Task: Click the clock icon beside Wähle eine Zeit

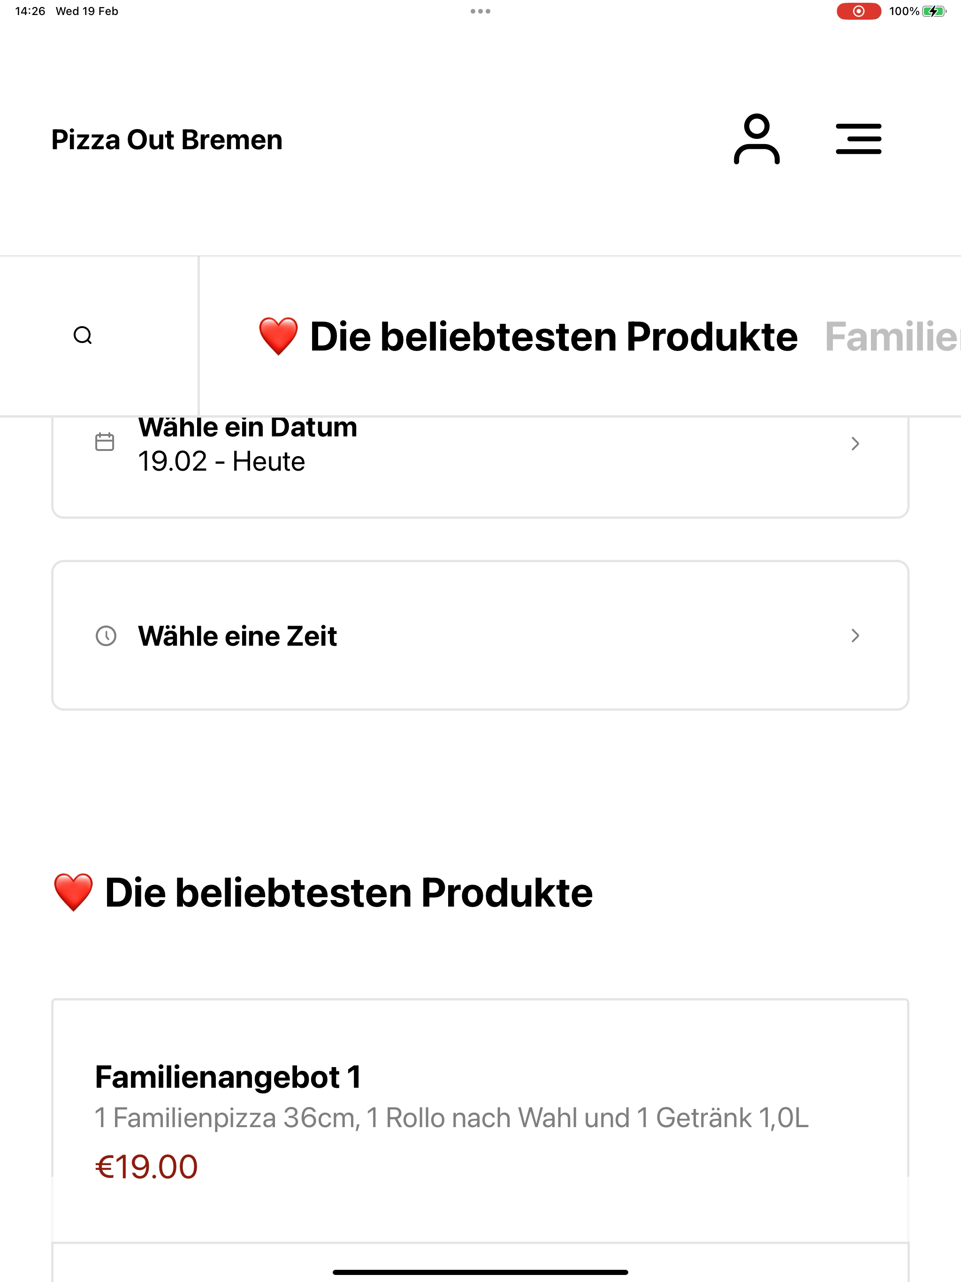Action: pos(106,636)
